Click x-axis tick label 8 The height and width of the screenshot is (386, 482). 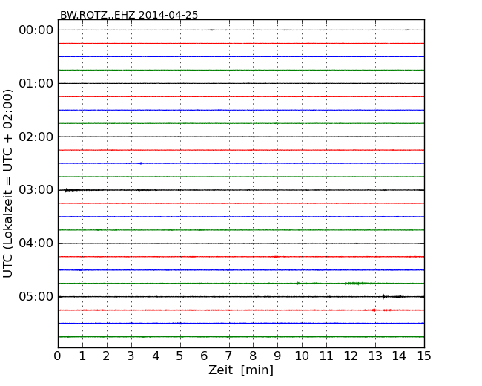pyautogui.click(x=253, y=356)
